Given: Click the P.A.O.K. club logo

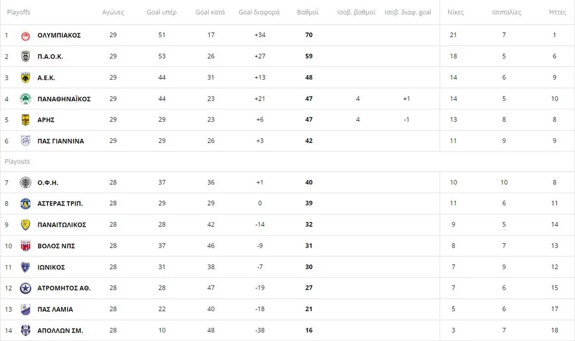Looking at the screenshot, I should 26,56.
